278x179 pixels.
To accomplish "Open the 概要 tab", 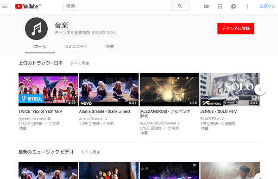I will pos(110,46).
